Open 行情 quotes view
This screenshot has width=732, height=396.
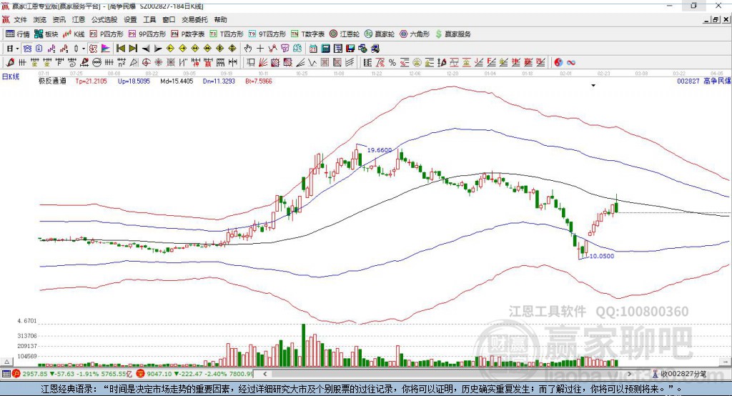pos(18,34)
